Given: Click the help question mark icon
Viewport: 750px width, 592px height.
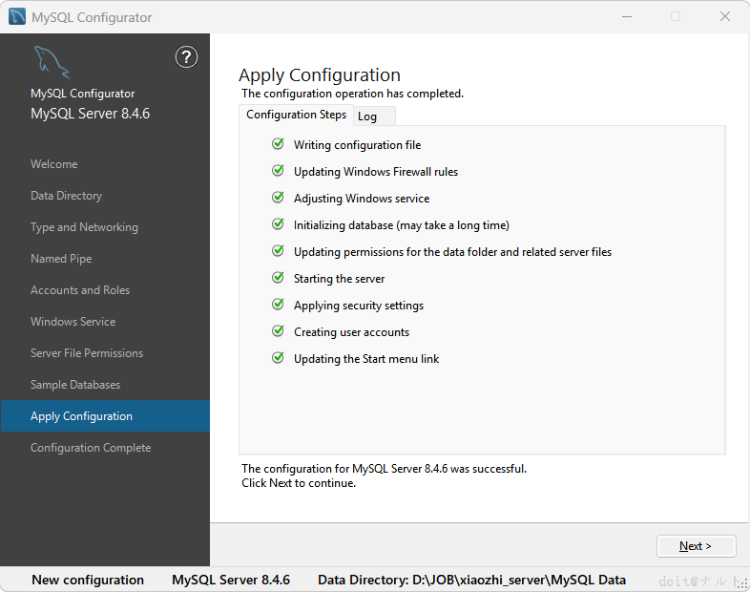Looking at the screenshot, I should [x=186, y=57].
